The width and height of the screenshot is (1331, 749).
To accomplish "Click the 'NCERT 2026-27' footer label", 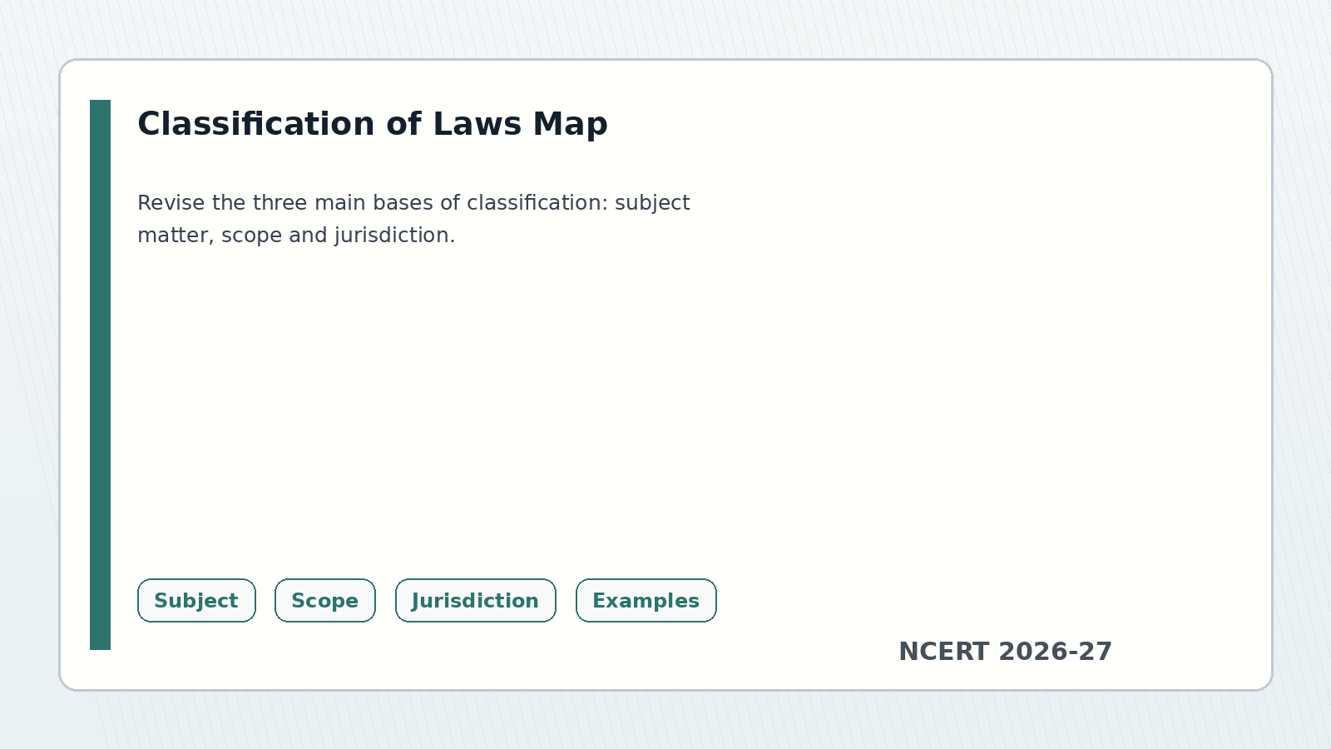I will [1005, 652].
